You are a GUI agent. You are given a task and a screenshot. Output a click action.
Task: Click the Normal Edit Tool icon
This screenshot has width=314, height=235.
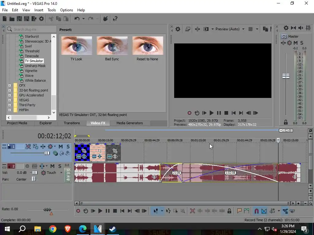tap(155, 211)
